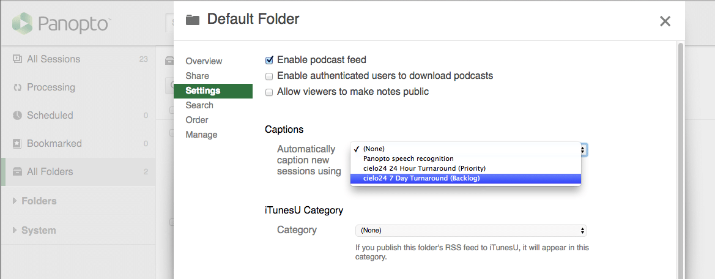Click the iTunesU Category heading
The image size is (715, 279).
pos(304,210)
